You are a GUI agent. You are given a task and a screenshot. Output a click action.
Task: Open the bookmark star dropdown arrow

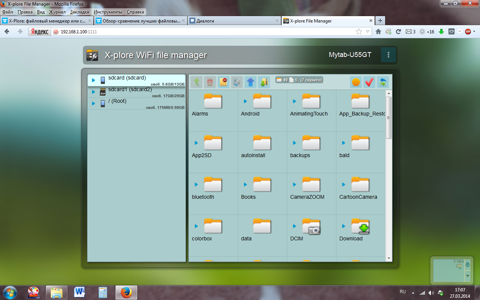[368, 31]
